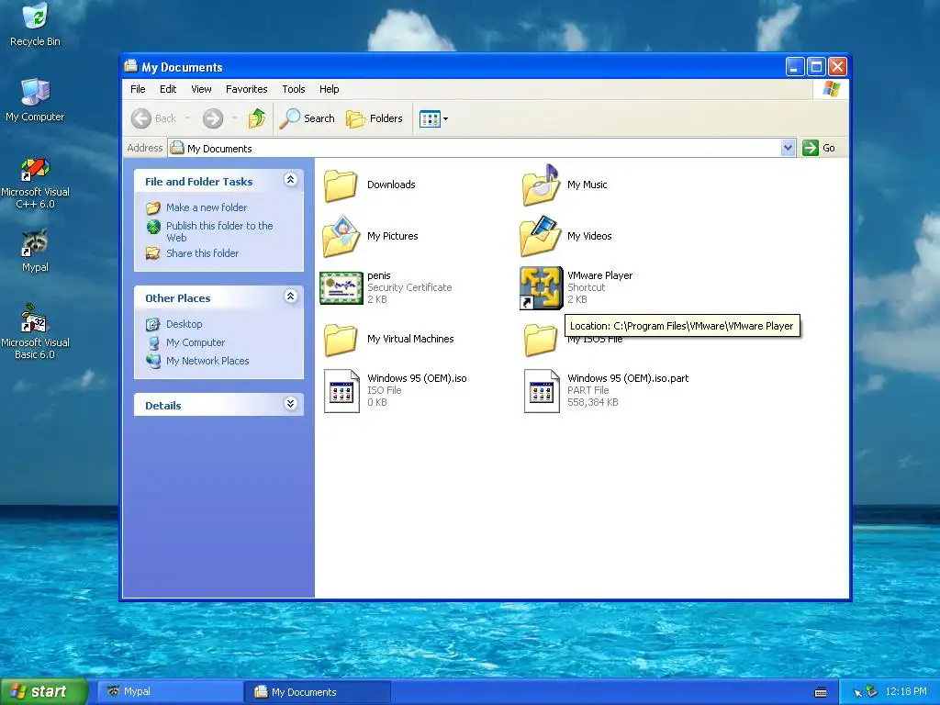This screenshot has height=705, width=940.
Task: Open the File menu
Action: pyautogui.click(x=138, y=89)
